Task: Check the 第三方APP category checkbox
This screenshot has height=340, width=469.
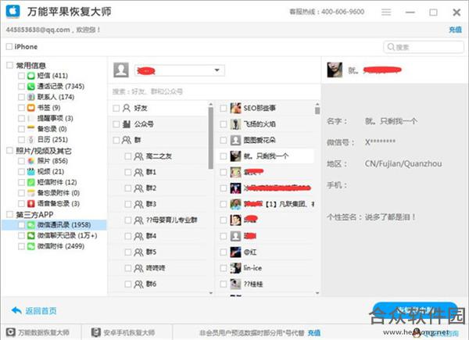Action: pos(10,214)
